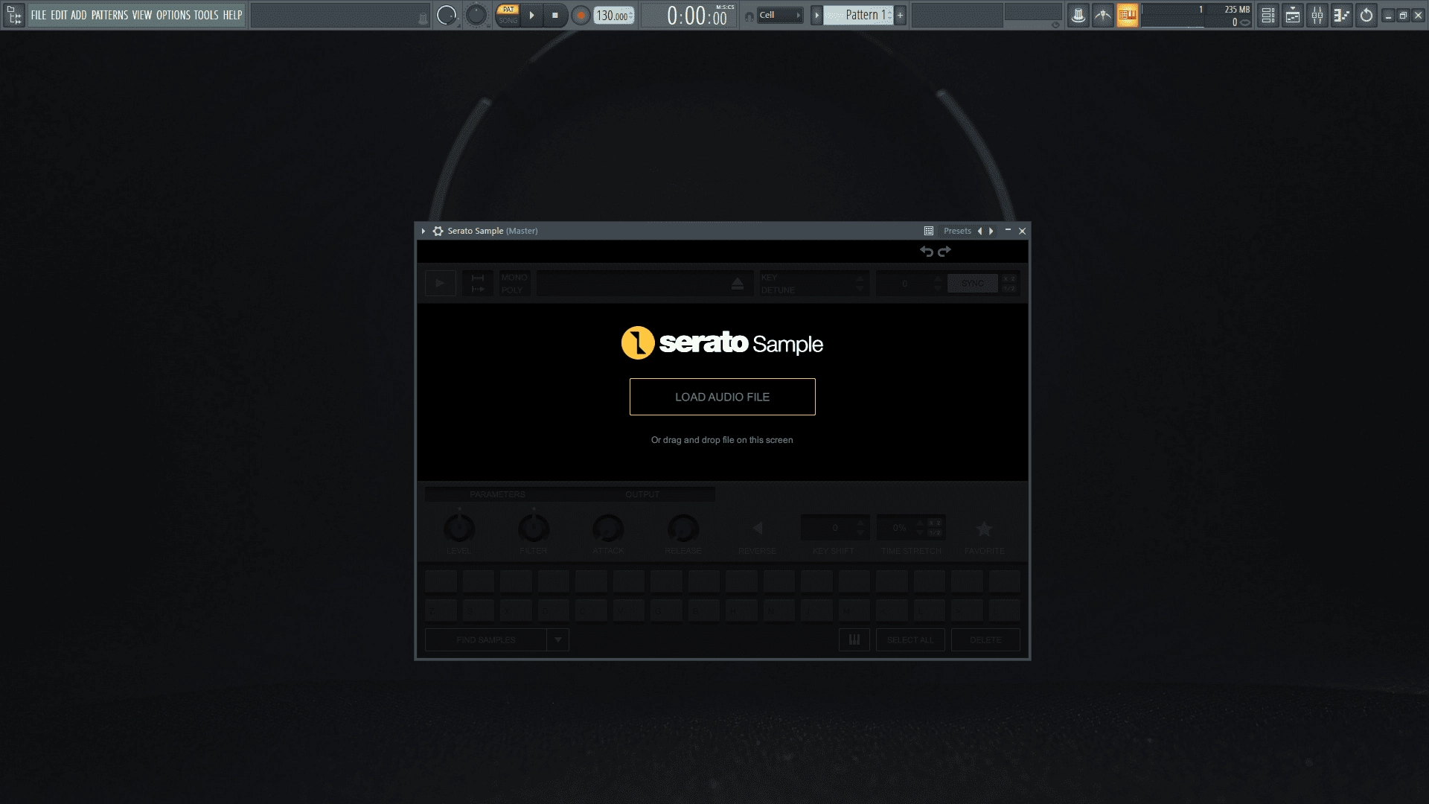1429x804 pixels.
Task: Click the eject icon in Serato
Action: (x=737, y=284)
